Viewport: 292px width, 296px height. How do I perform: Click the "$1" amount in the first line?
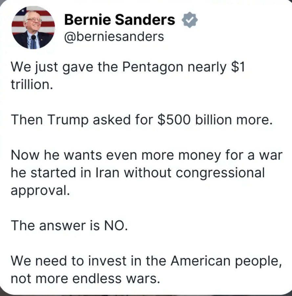[238, 68]
